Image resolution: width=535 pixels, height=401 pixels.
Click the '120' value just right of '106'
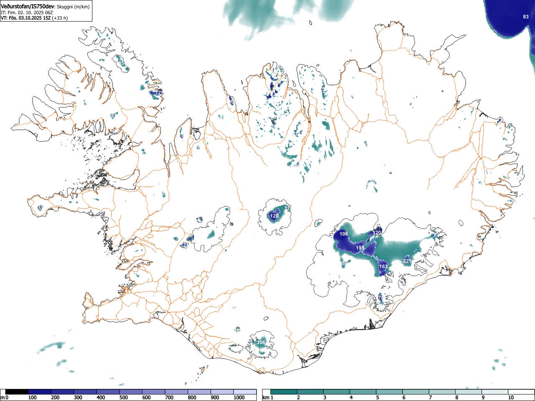pyautogui.click(x=377, y=233)
